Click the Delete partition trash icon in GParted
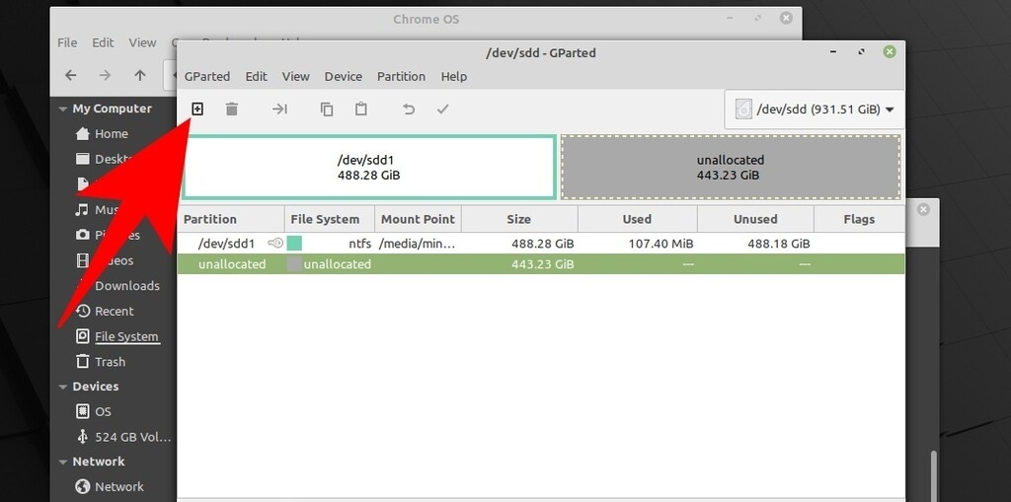Screen dimensions: 1011x502 [231, 108]
